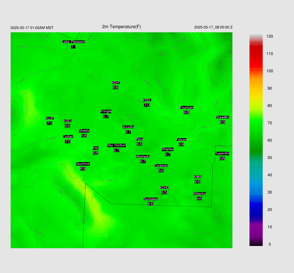294x273 pixels.
Task: Select the Arcadia station label
Action: (x=128, y=127)
